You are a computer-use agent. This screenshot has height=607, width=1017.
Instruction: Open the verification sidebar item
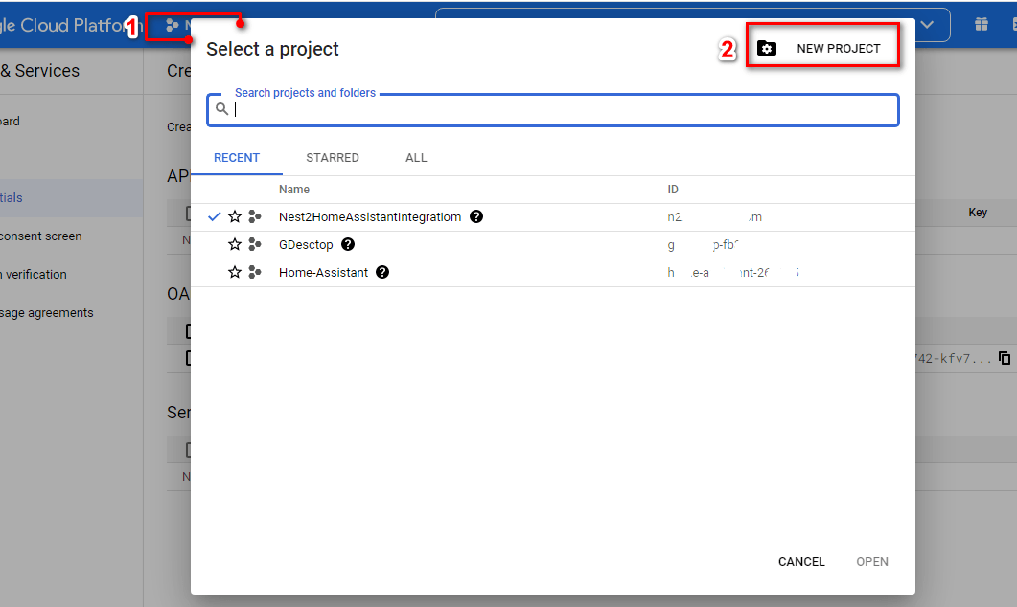(34, 275)
